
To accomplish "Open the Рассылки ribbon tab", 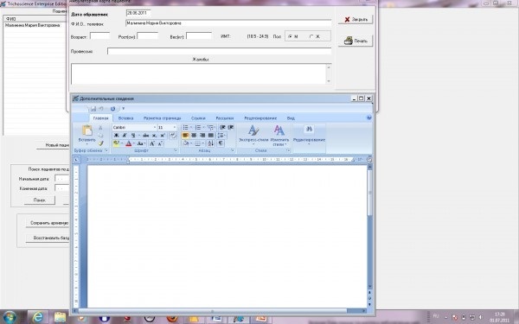I will tap(224, 118).
